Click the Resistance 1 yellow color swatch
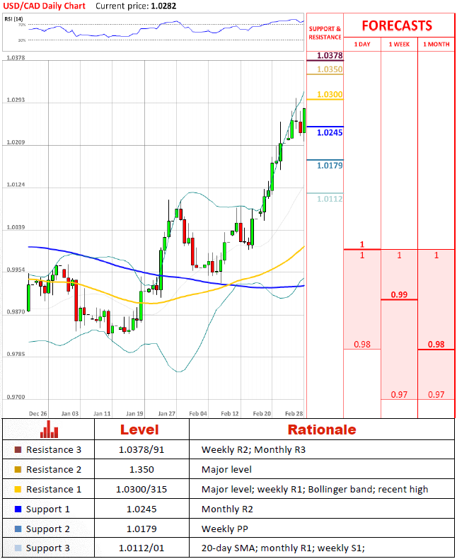 pos(18,490)
